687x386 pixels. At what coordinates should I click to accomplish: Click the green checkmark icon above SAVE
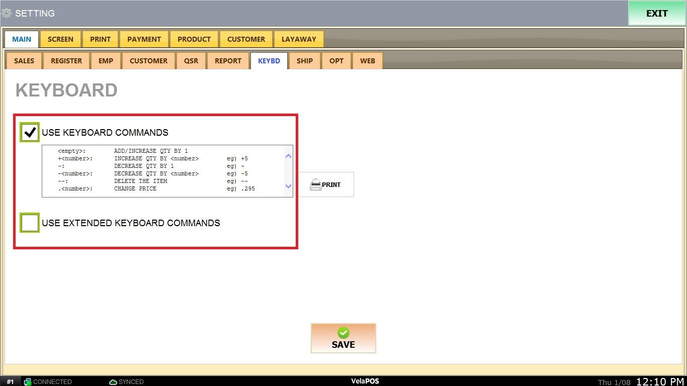pyautogui.click(x=343, y=333)
